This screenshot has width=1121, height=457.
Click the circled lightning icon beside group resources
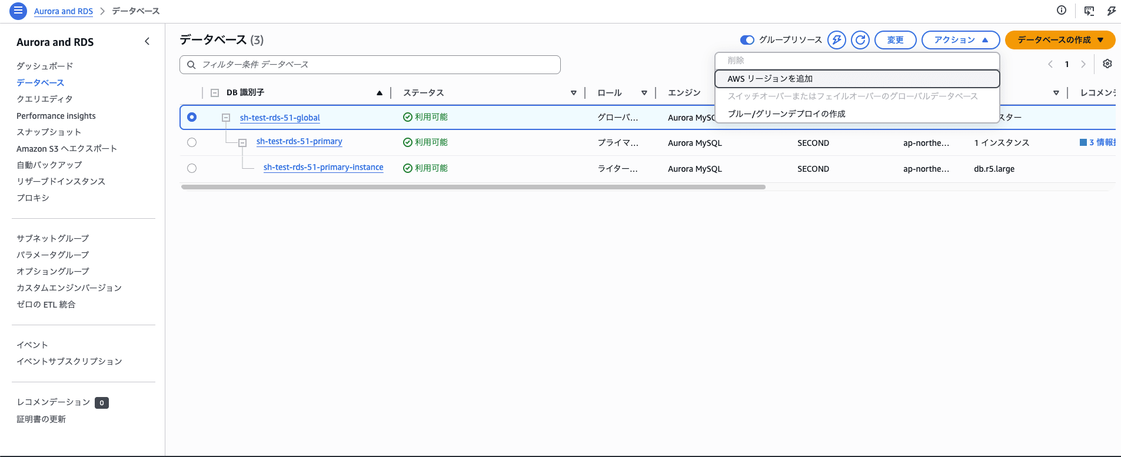(837, 40)
